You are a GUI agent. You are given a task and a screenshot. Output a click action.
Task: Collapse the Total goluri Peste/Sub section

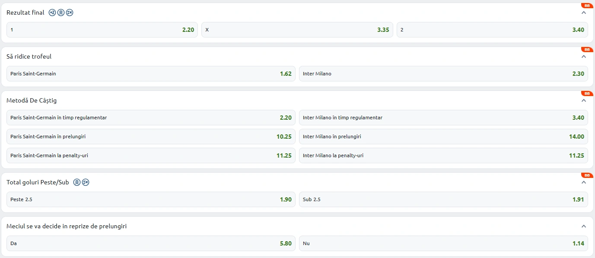point(584,182)
